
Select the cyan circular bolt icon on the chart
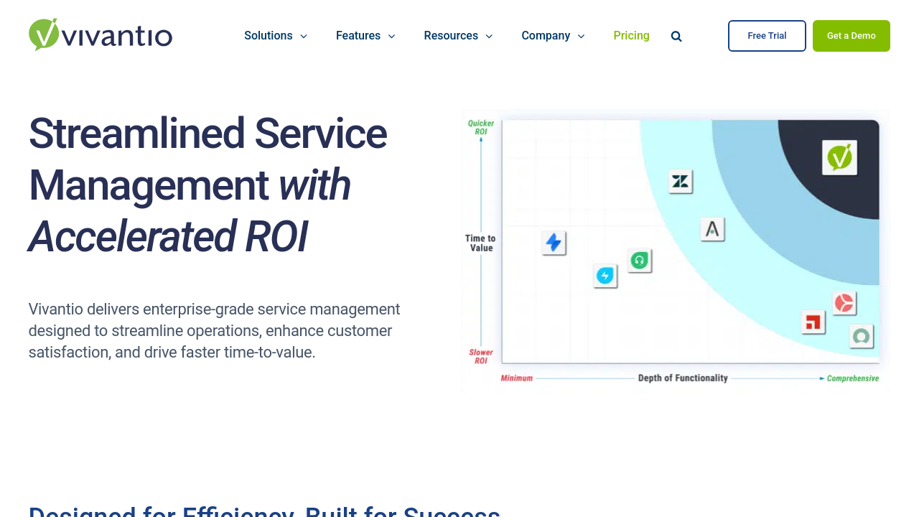pos(605,276)
